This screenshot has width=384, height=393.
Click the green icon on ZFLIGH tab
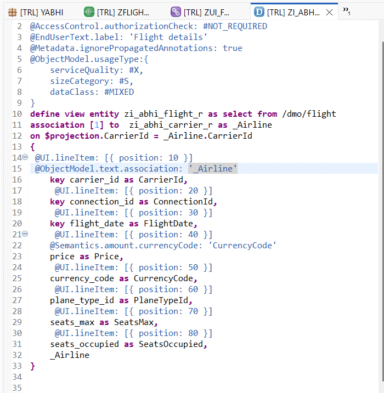click(89, 12)
